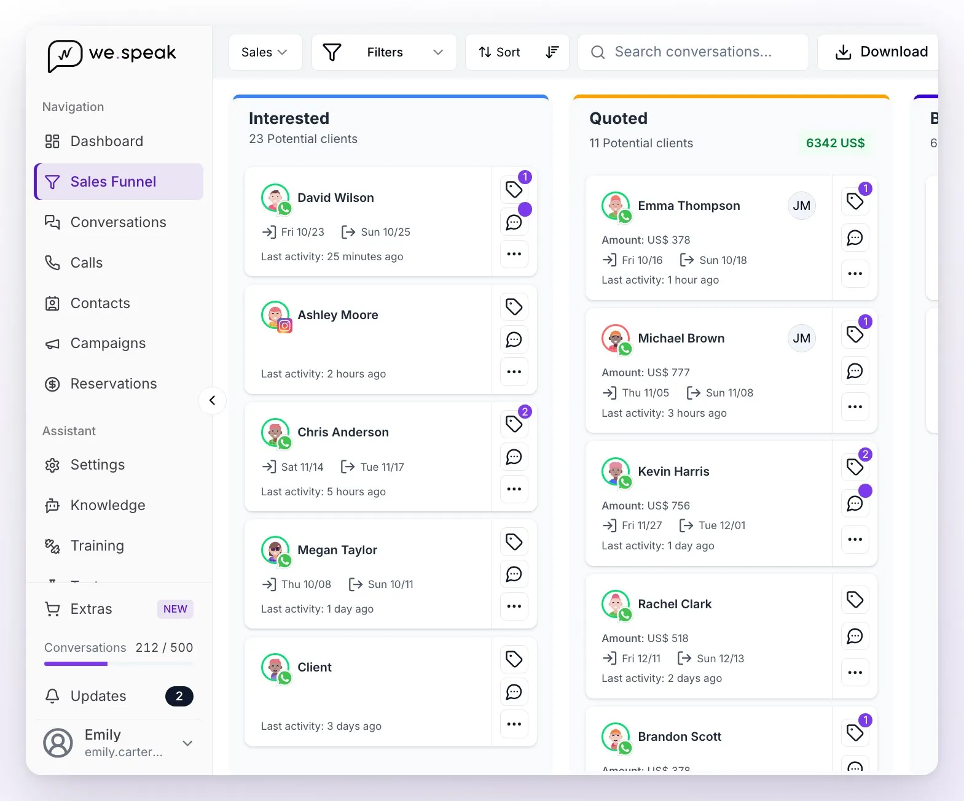964x801 pixels.
Task: Click tag icon on Brandon Scott card
Action: (x=855, y=732)
